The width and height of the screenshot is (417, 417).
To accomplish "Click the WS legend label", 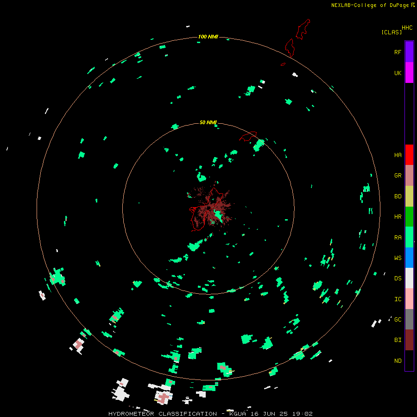I will pyautogui.click(x=398, y=258).
